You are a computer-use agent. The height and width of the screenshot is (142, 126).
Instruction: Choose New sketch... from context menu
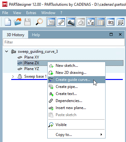(76, 66)
